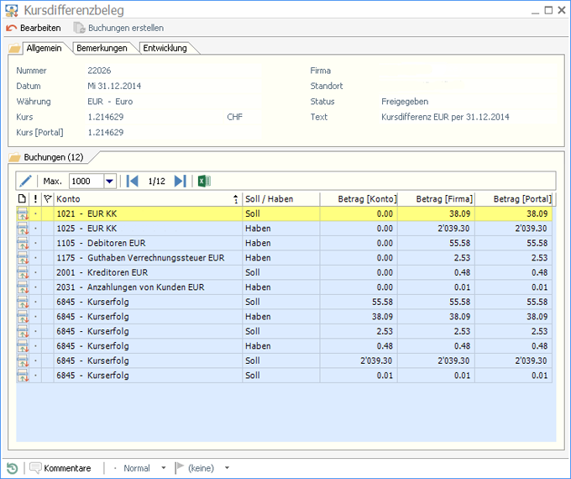Click the Betrag [Portal] column header
The height and width of the screenshot is (479, 571).
514,198
